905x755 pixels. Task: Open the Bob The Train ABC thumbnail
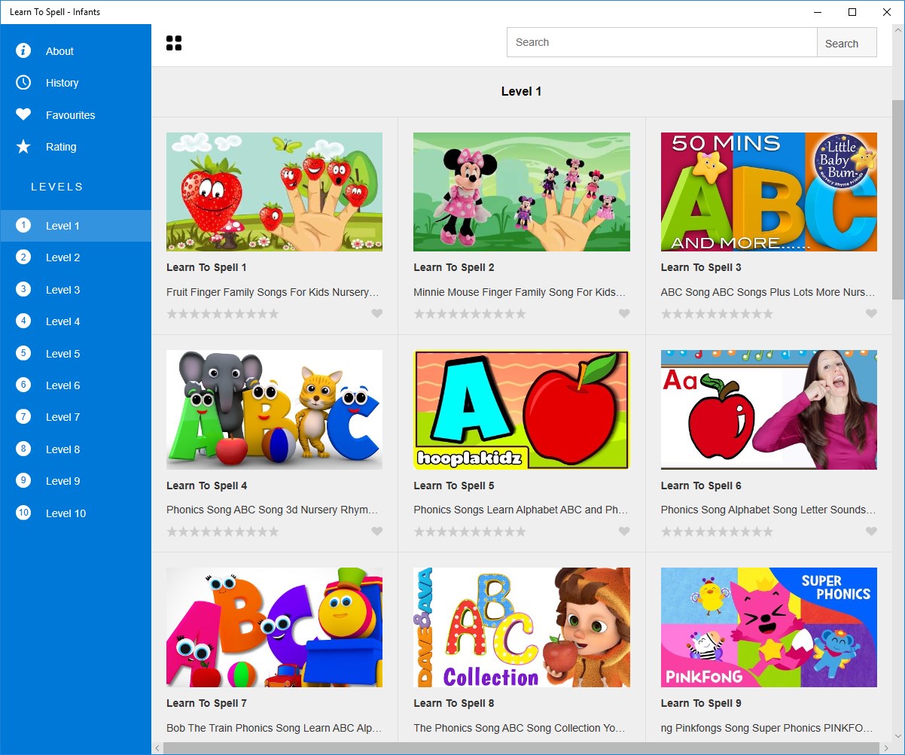point(274,627)
